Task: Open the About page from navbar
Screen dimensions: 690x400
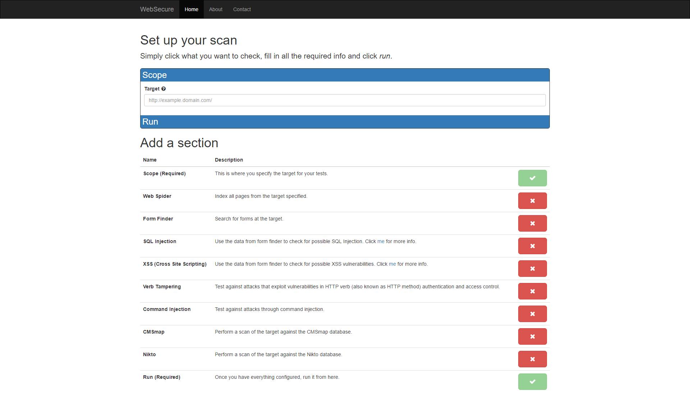Action: pyautogui.click(x=216, y=9)
